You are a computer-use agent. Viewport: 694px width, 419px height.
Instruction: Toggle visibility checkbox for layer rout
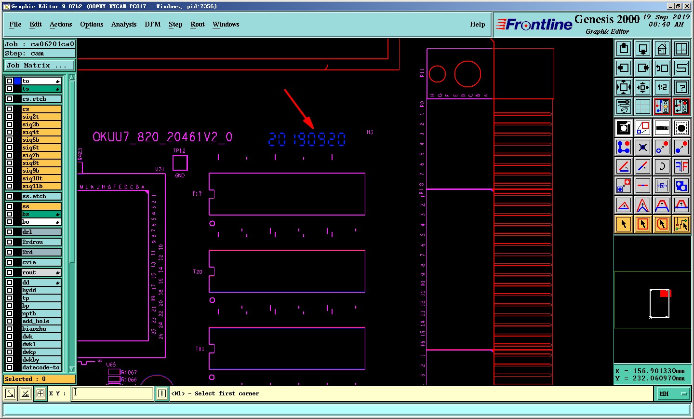coord(10,272)
